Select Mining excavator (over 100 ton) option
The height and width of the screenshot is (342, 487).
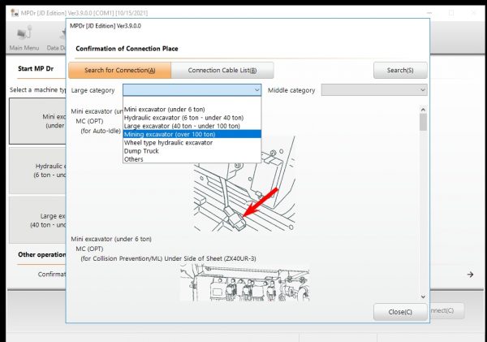(192, 134)
